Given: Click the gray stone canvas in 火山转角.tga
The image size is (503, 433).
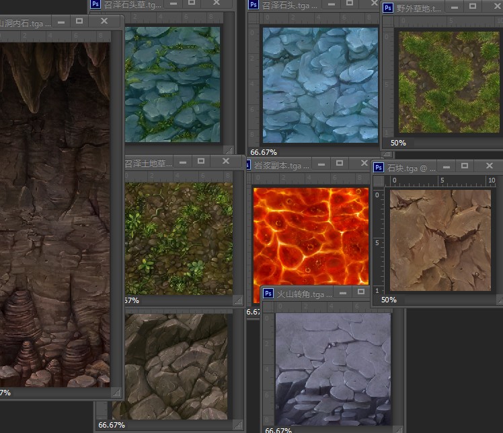Looking at the screenshot, I should click(x=333, y=370).
